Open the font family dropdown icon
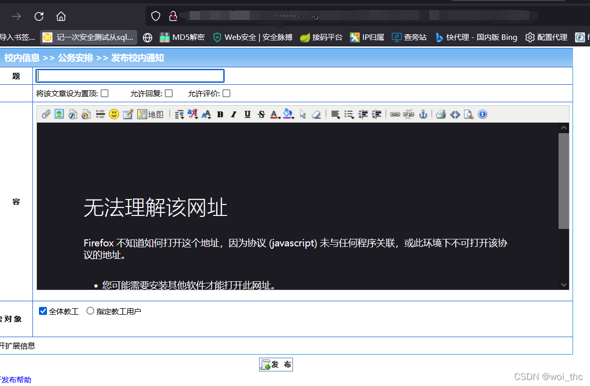The image size is (590, 386). pos(193,114)
